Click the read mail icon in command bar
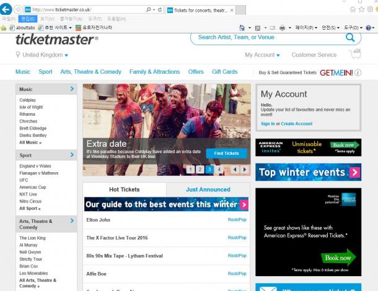The height and width of the screenshot is (291, 378). tap(273, 28)
